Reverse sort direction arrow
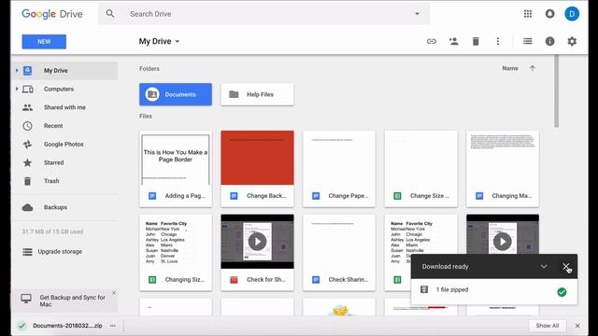 coord(532,68)
